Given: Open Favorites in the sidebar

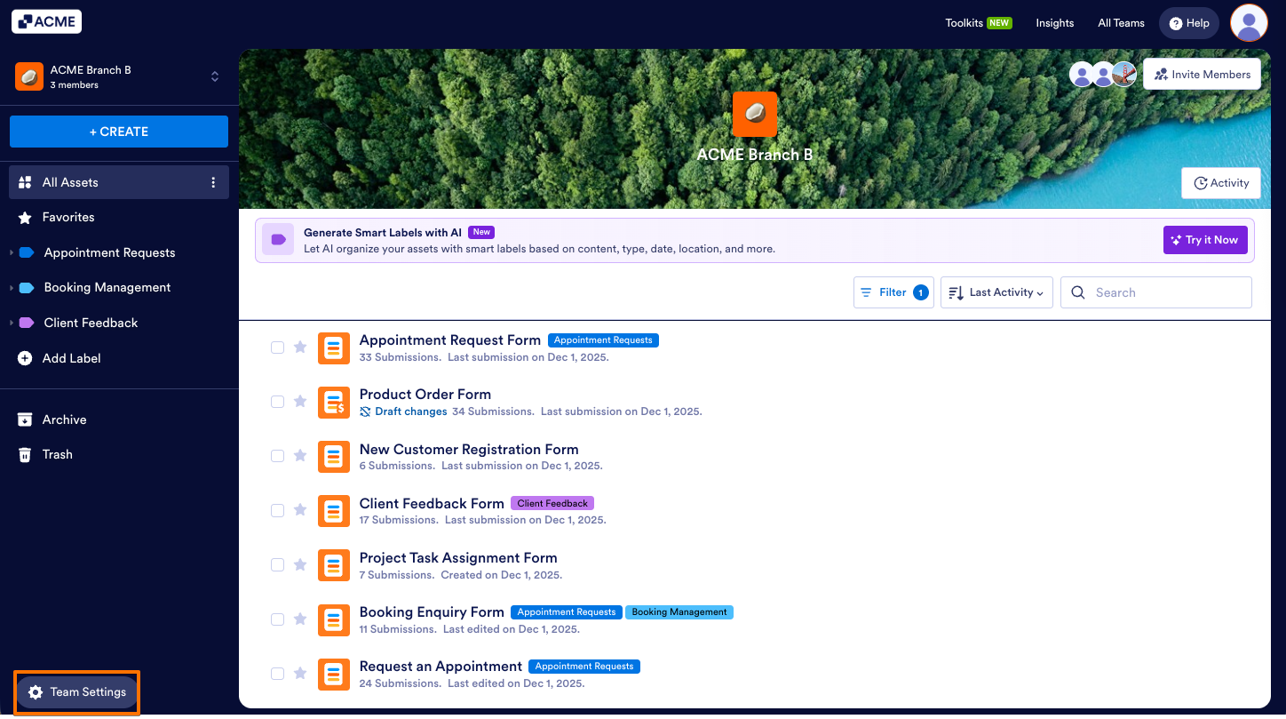Looking at the screenshot, I should pyautogui.click(x=119, y=217).
